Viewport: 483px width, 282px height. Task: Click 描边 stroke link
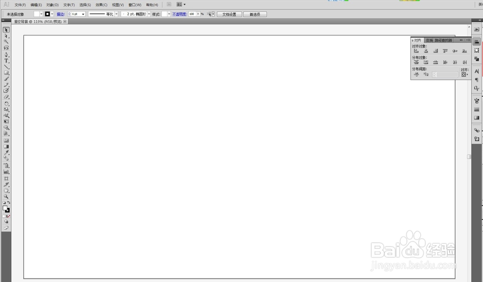pyautogui.click(x=61, y=14)
